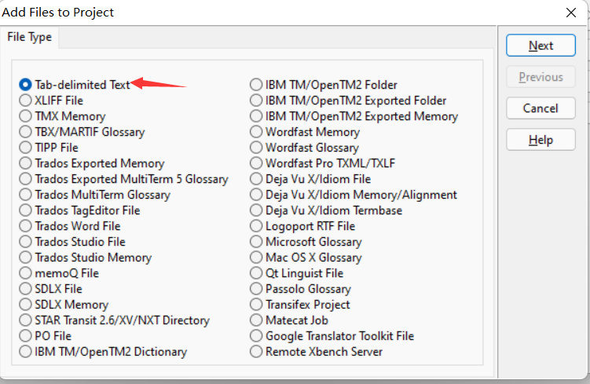Viewport: 590px width, 384px height.
Task: Click the Next button
Action: pos(541,46)
